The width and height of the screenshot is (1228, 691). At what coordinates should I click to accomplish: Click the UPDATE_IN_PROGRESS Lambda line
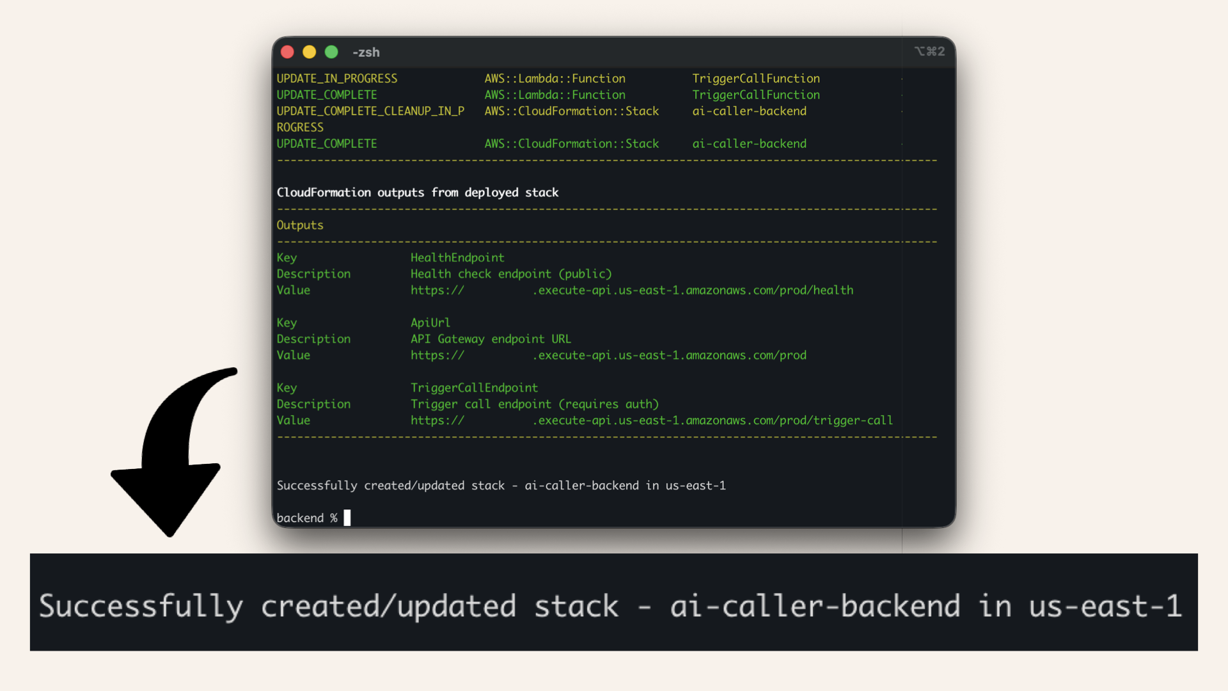pos(337,78)
